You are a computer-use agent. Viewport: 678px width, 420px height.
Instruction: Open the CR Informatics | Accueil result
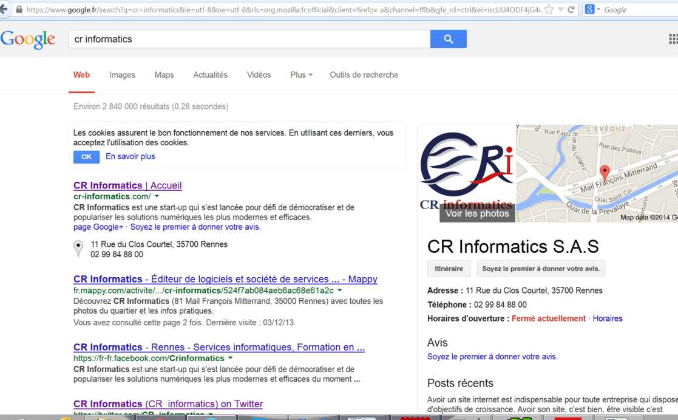[127, 185]
